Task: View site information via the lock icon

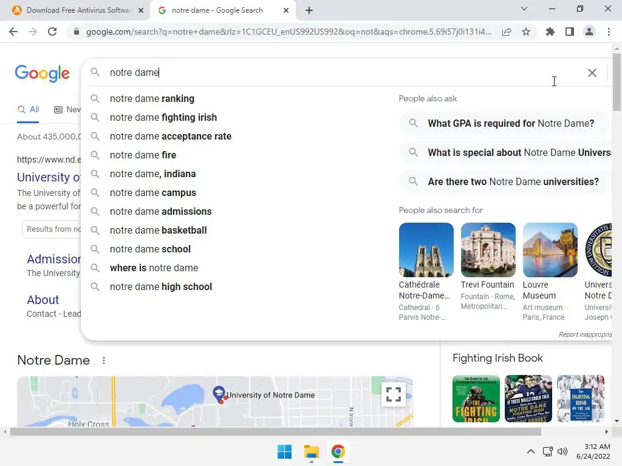Action: (x=77, y=32)
